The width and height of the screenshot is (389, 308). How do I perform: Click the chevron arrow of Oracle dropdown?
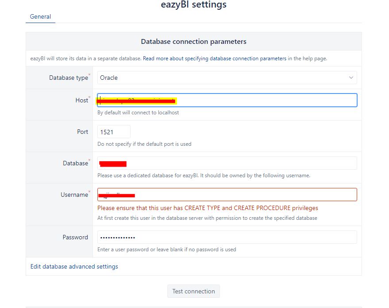(351, 78)
